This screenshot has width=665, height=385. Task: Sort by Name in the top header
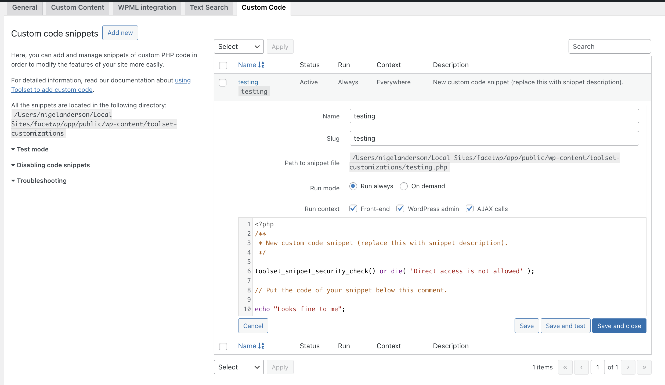251,65
